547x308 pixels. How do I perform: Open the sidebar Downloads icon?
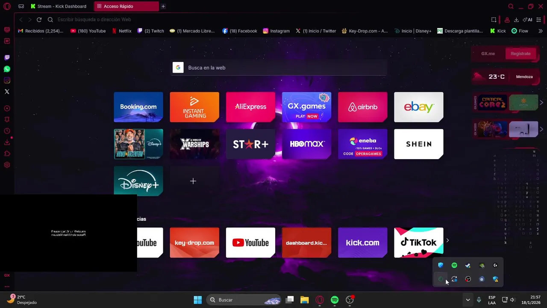click(7, 142)
